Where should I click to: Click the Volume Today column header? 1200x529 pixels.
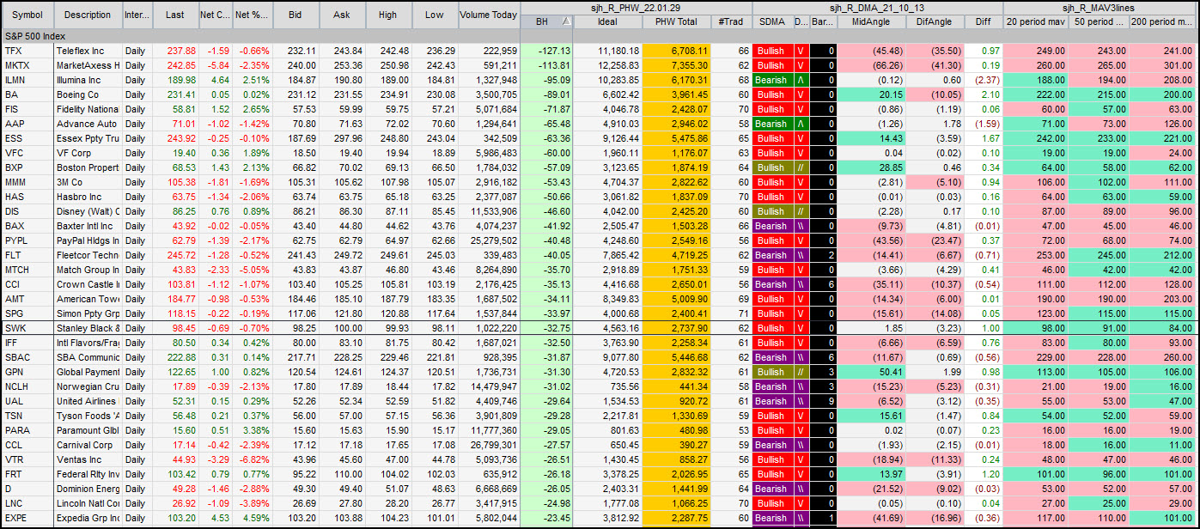pyautogui.click(x=489, y=15)
